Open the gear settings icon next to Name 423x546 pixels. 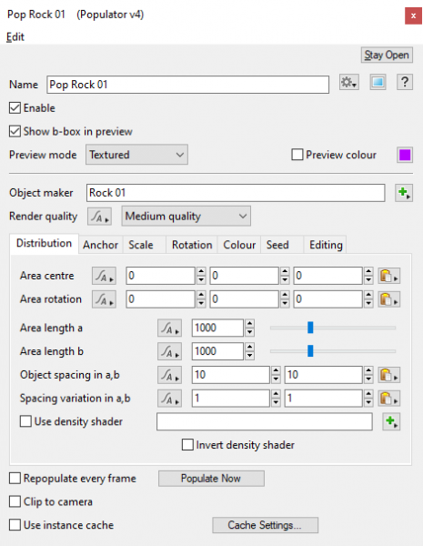[x=349, y=83]
